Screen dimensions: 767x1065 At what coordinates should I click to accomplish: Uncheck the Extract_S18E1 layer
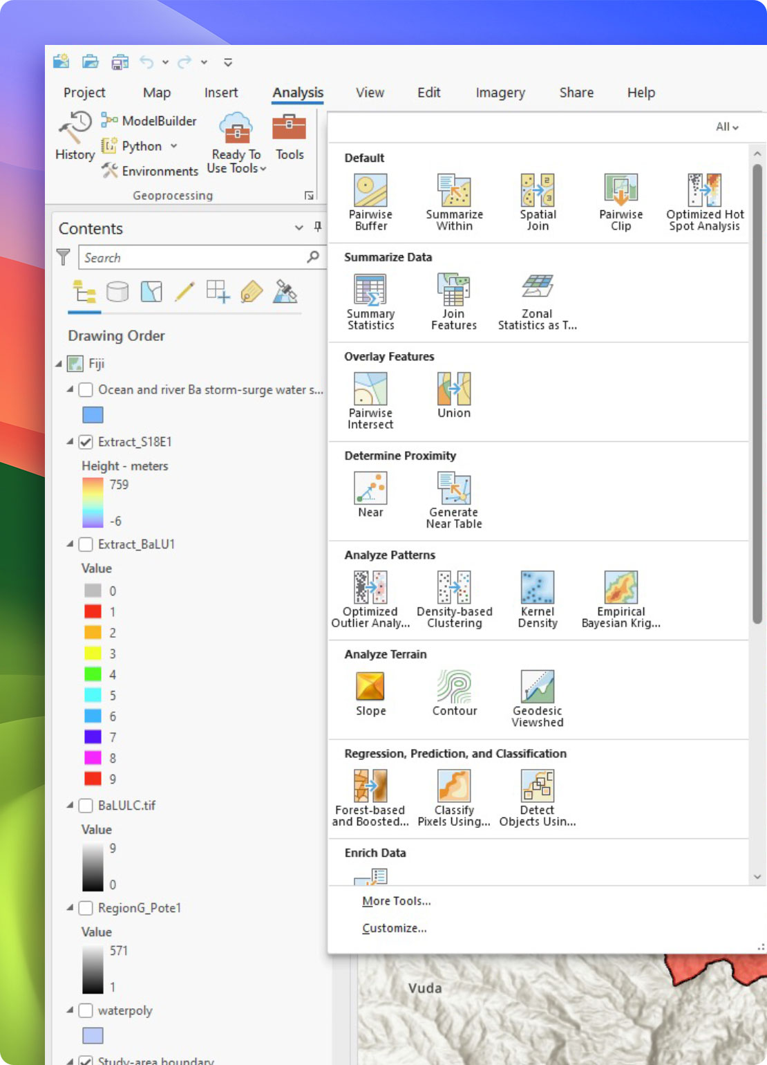tap(86, 442)
